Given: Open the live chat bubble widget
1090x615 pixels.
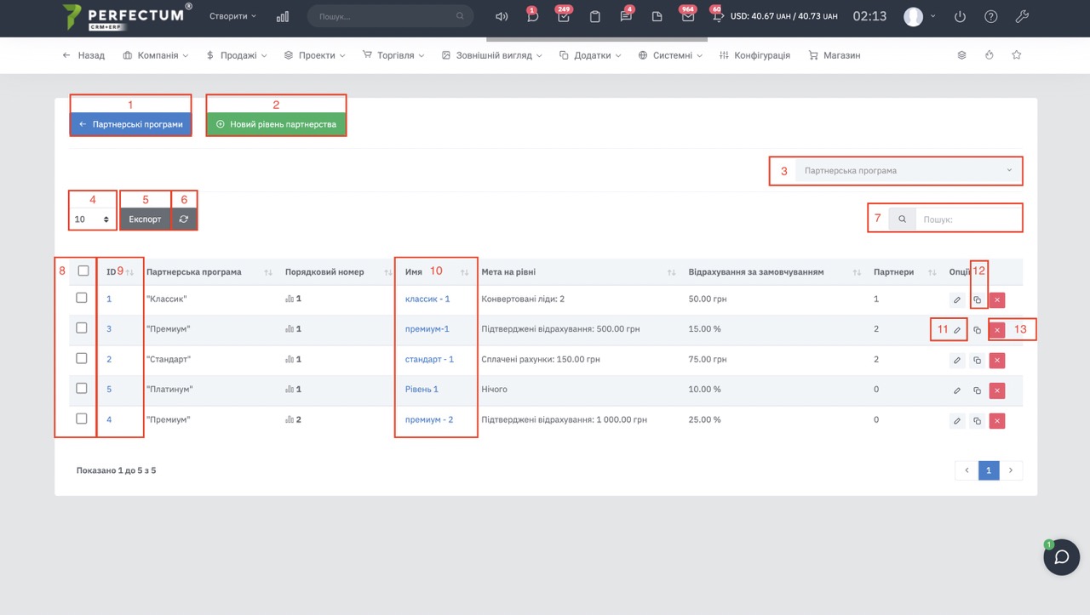Looking at the screenshot, I should tap(1061, 557).
